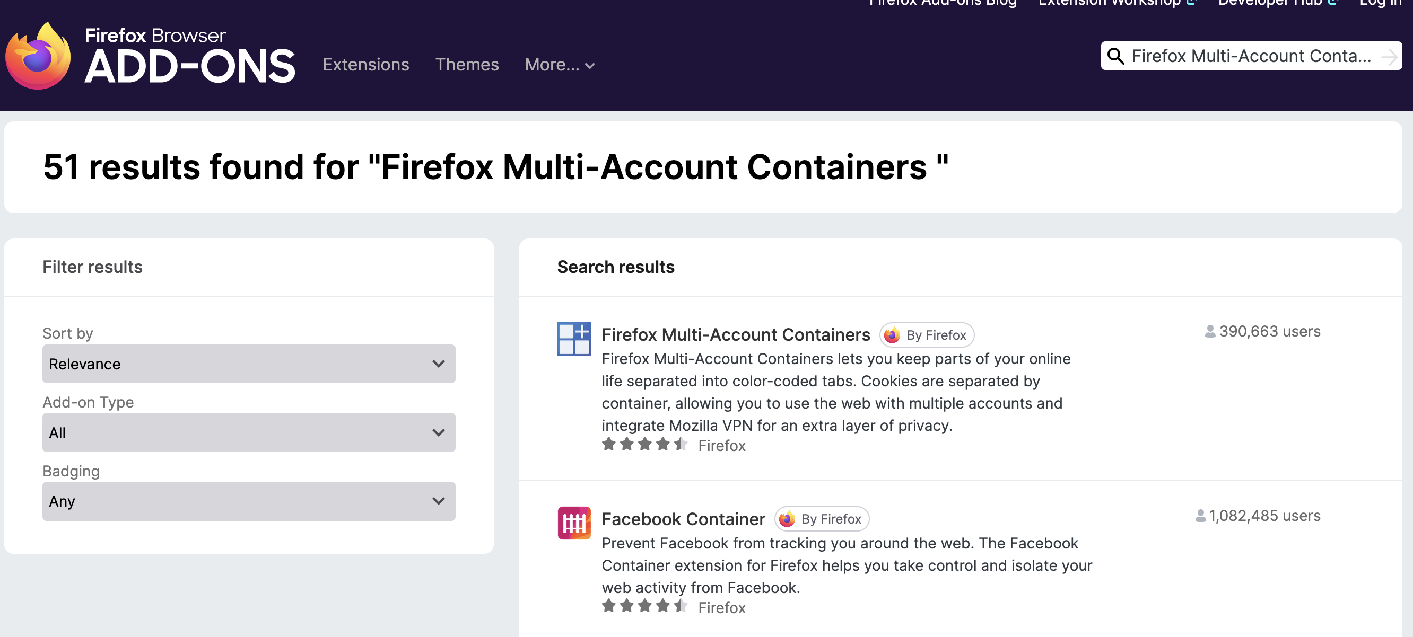This screenshot has width=1413, height=637.
Task: Open the Firefox Multi-Account Containers extension icon
Action: [574, 339]
